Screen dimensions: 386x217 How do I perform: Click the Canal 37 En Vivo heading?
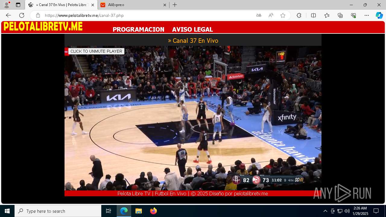click(193, 40)
